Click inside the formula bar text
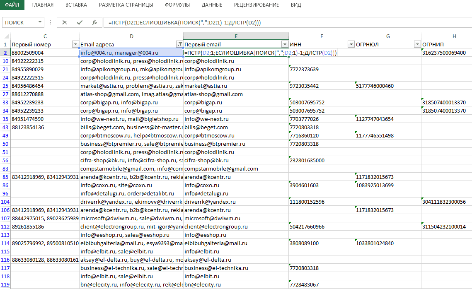Image resolution: width=472 pixels, height=289 pixels. pyautogui.click(x=185, y=22)
